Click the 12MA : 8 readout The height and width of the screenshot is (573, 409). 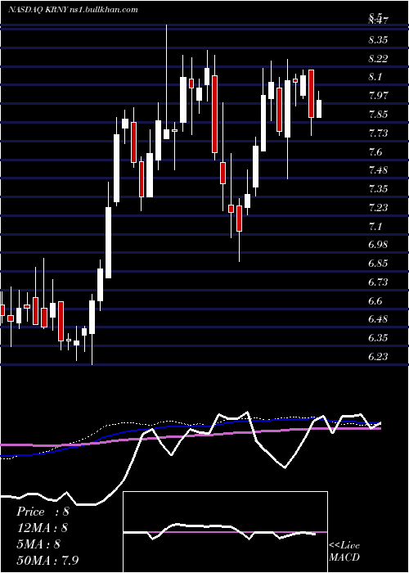click(43, 528)
